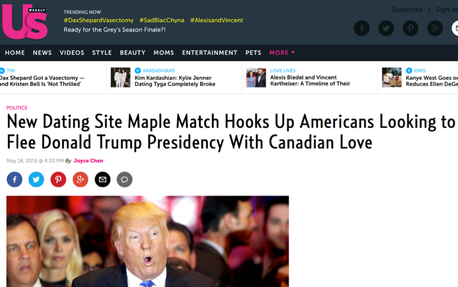Click #DaxShepardVasectomy trending hashtag
Screen dimensions: 458x287
pos(98,20)
